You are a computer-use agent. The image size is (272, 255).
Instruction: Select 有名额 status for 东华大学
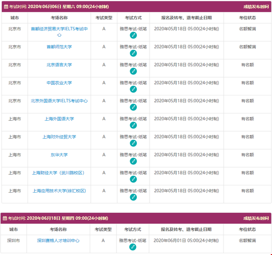247,155
